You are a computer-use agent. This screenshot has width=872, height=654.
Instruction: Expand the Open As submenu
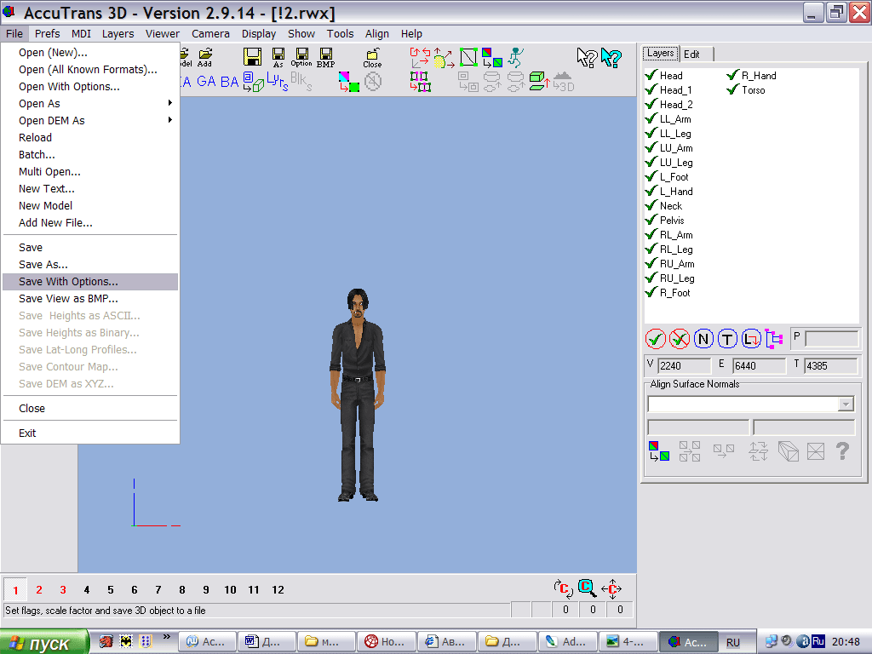pos(90,103)
